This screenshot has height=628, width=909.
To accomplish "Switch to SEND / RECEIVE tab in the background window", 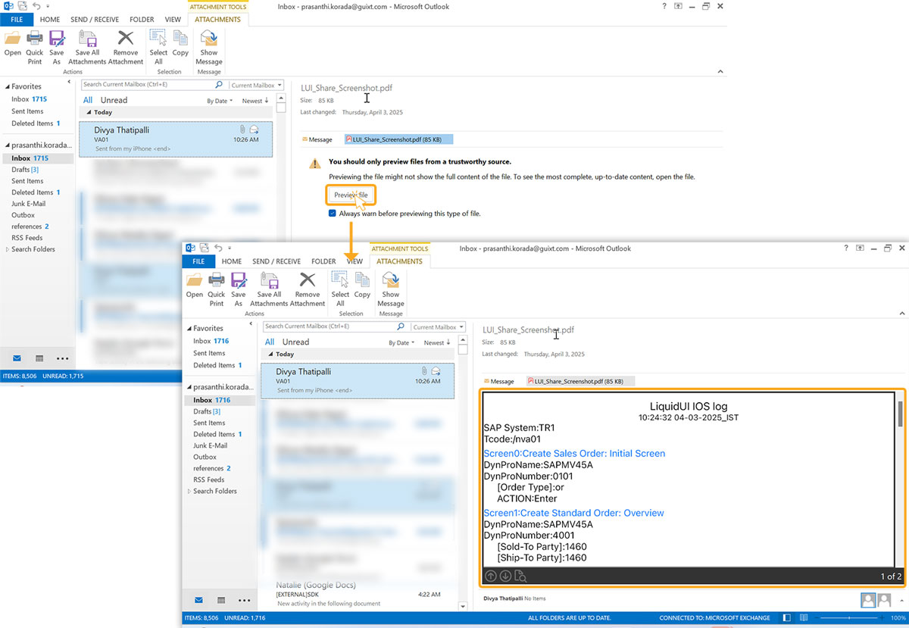I will pos(94,20).
